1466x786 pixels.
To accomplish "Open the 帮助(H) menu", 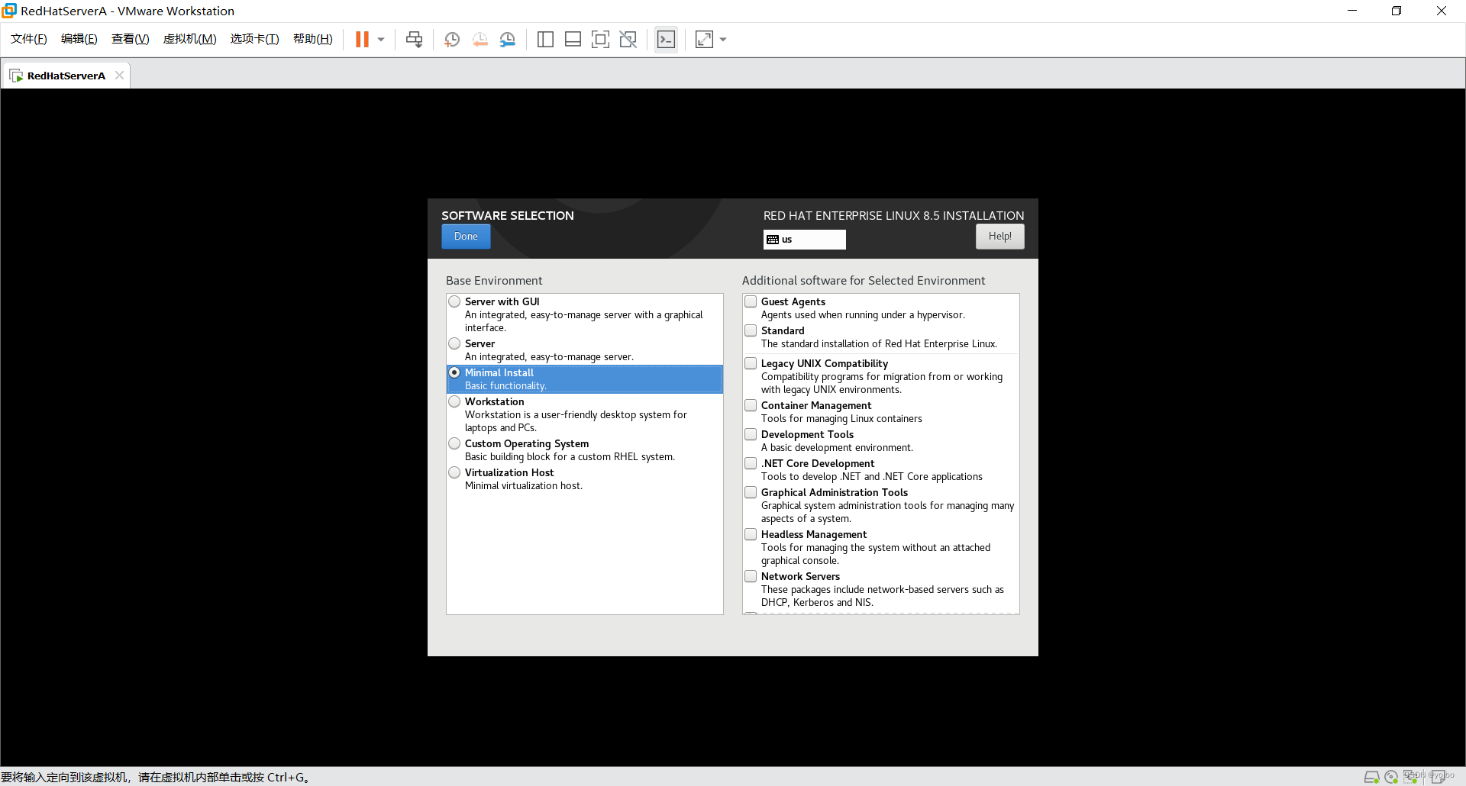I will [312, 39].
